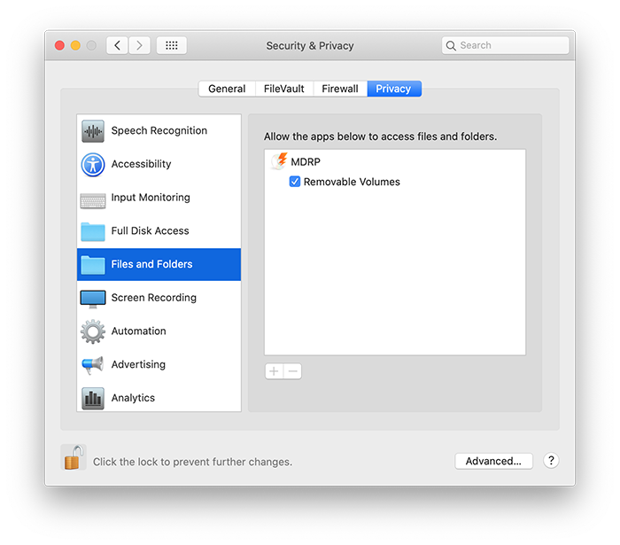
Task: Select the Full Disk Access category label
Action: point(151,230)
